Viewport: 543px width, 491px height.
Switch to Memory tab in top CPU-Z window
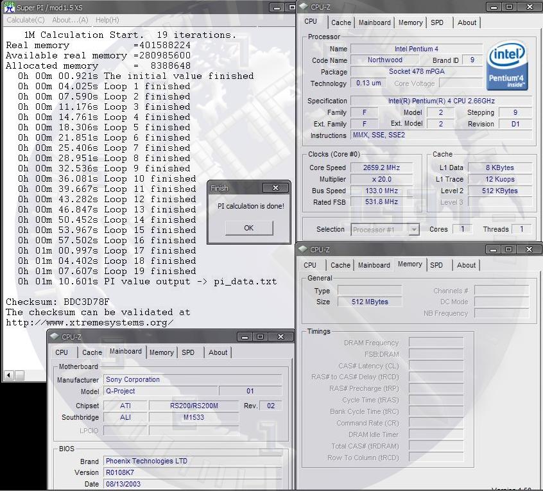tap(410, 22)
